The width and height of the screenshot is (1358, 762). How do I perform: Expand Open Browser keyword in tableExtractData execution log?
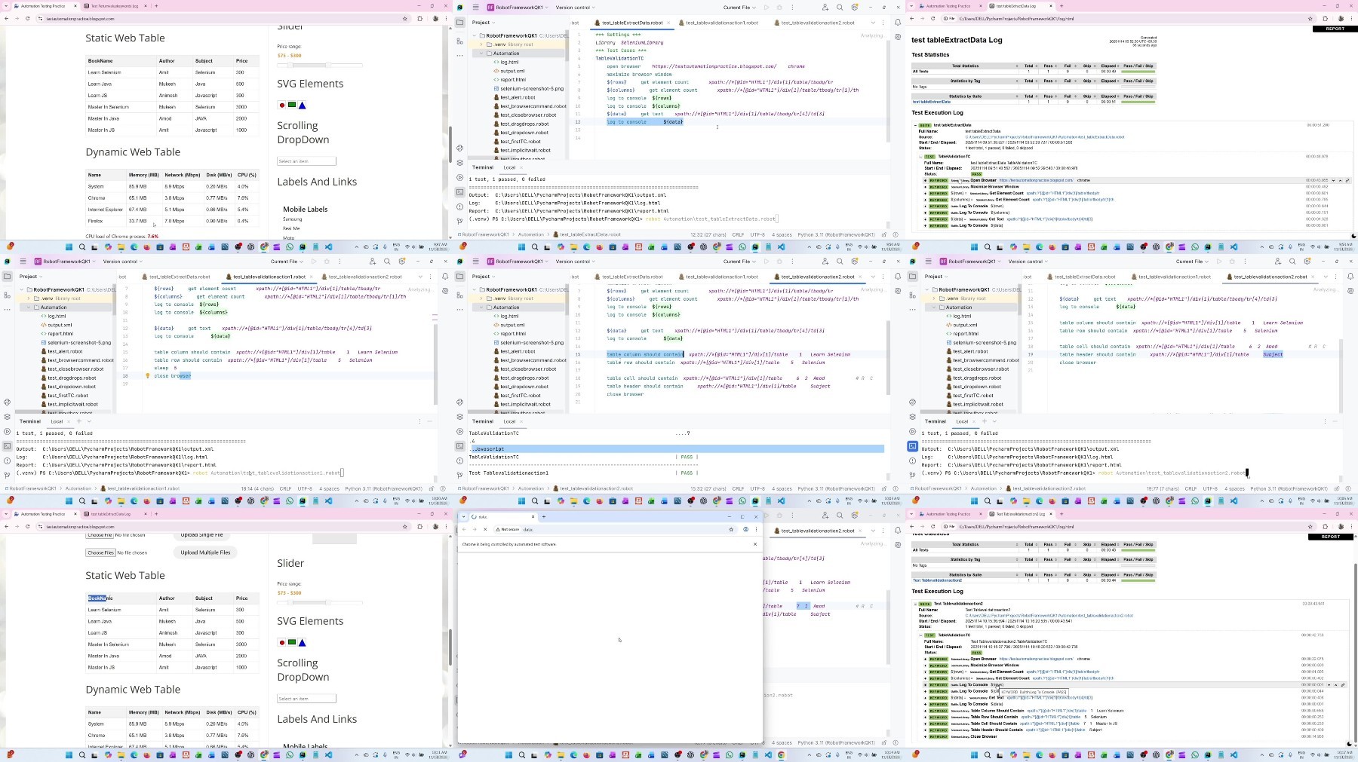926,180
